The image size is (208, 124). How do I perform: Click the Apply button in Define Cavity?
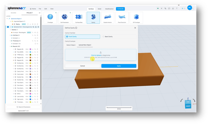point(119,66)
